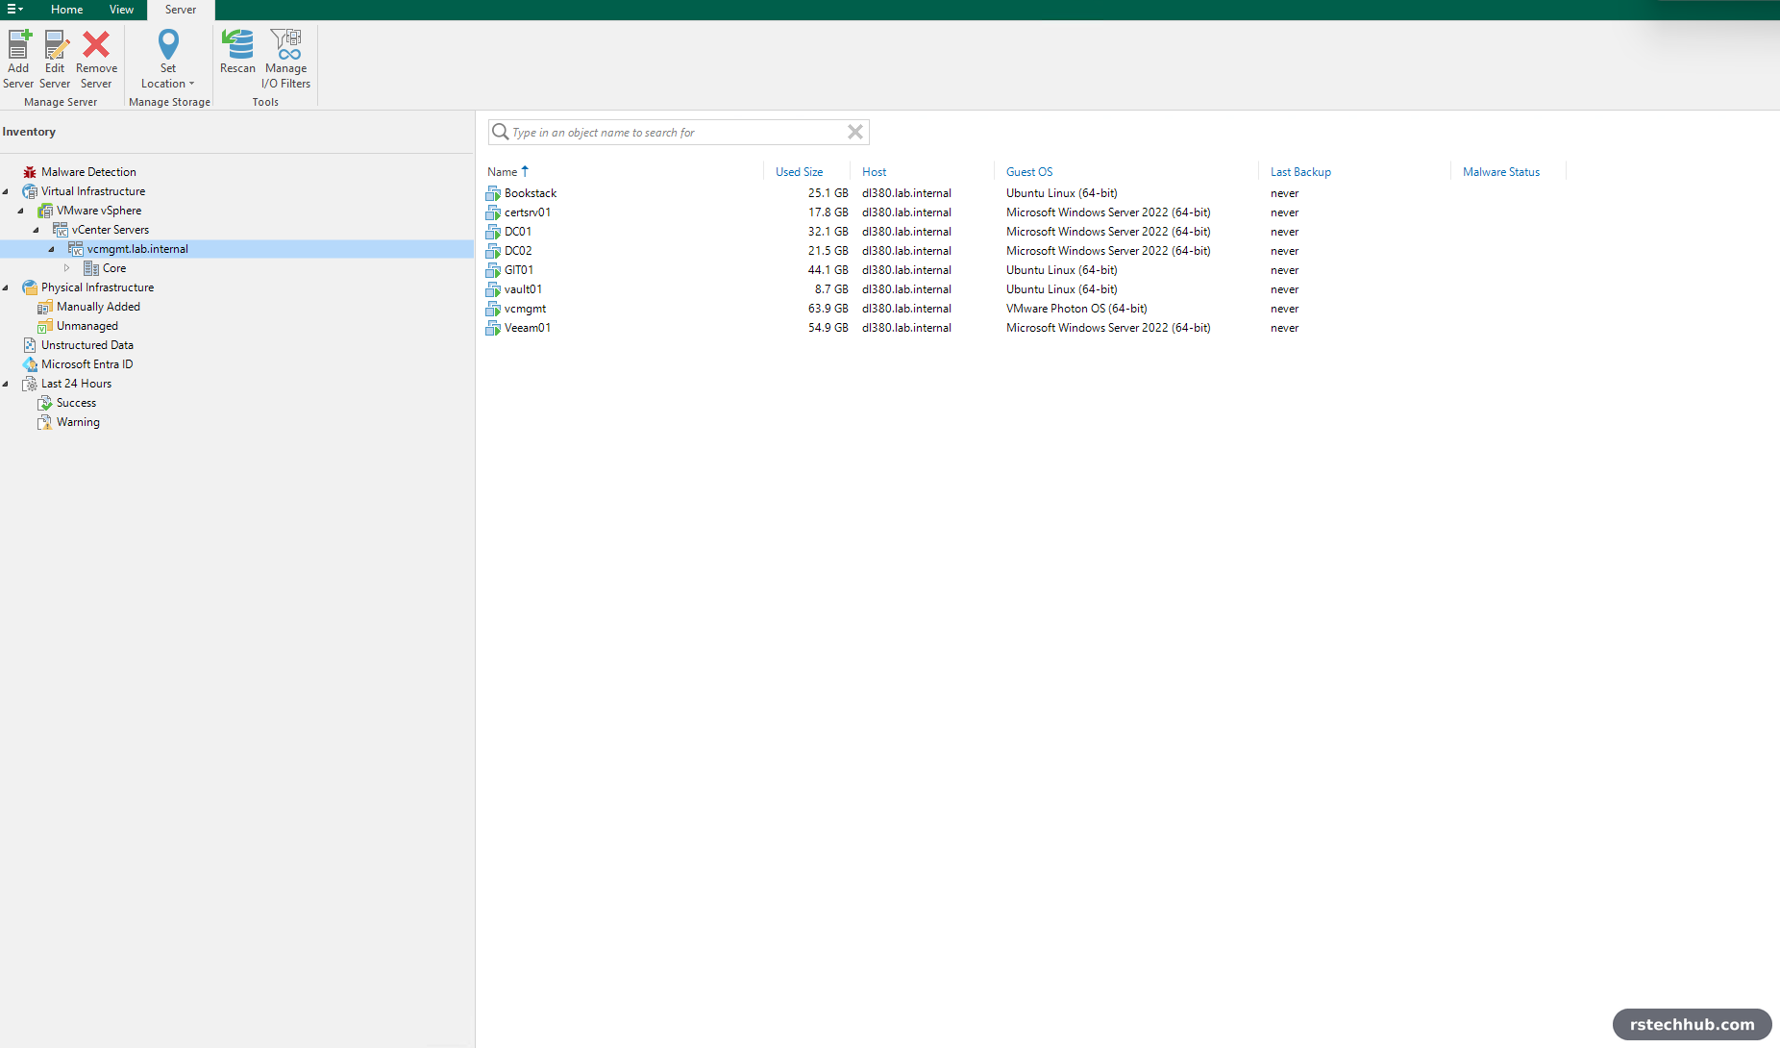Sort by the Guest OS column
The width and height of the screenshot is (1780, 1048).
coord(1029,172)
